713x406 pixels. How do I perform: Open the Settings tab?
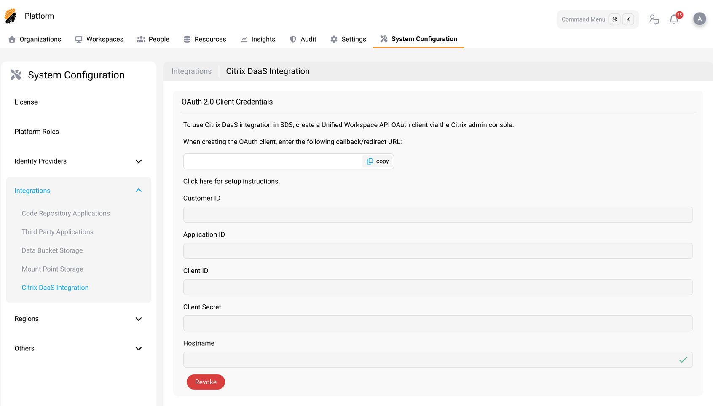[x=348, y=39]
